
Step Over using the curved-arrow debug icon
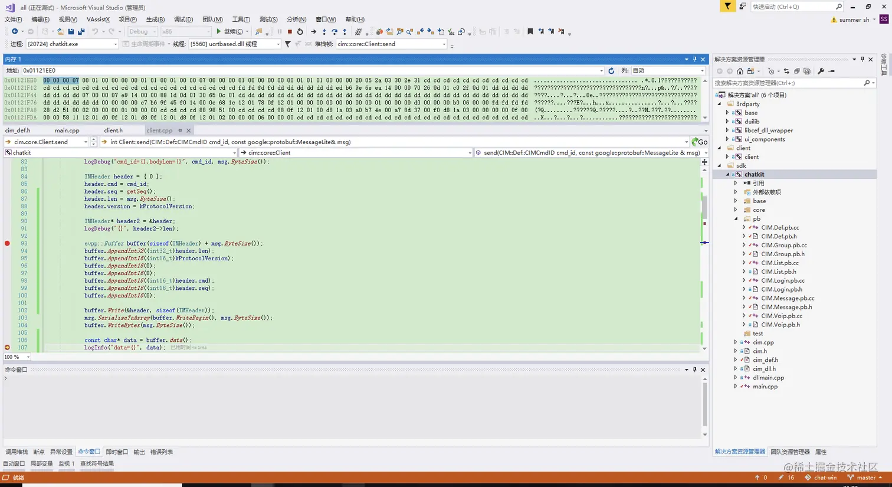[x=335, y=32]
